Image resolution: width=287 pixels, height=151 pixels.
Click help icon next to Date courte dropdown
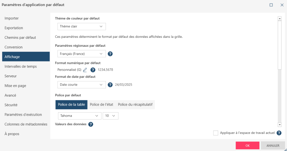[110, 85]
